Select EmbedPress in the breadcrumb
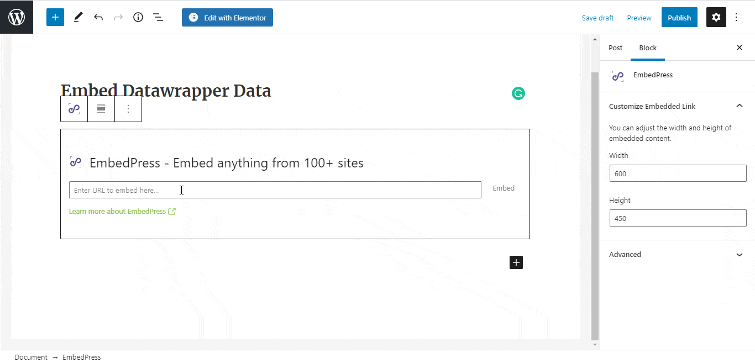Viewport: 755px width, 363px height. click(82, 357)
